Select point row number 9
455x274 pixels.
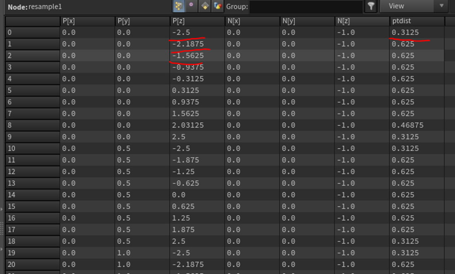[x=33, y=137]
